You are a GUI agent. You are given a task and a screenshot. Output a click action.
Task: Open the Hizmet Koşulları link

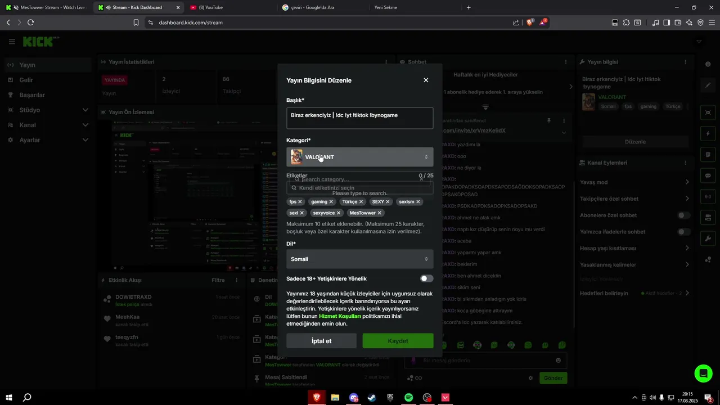[x=340, y=316]
